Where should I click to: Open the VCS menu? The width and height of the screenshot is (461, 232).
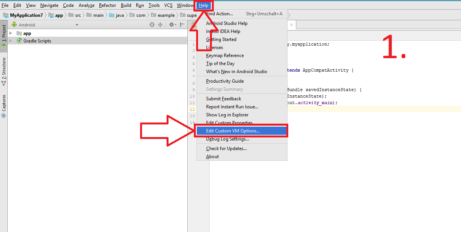pyautogui.click(x=168, y=5)
